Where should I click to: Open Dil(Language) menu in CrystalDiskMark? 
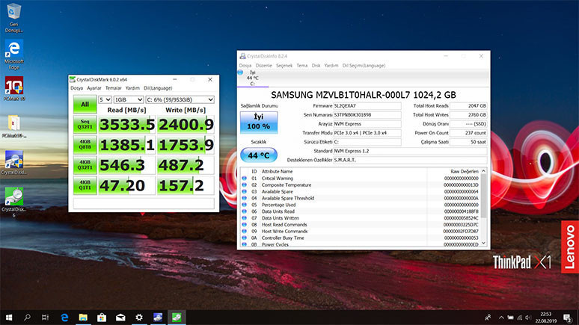[x=158, y=88]
